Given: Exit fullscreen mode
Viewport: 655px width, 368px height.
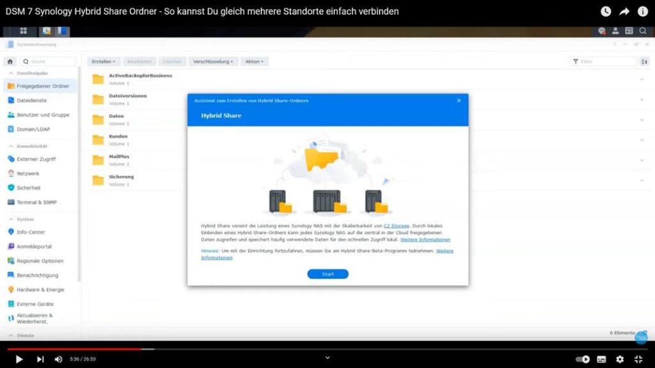Looking at the screenshot, I should coord(638,359).
